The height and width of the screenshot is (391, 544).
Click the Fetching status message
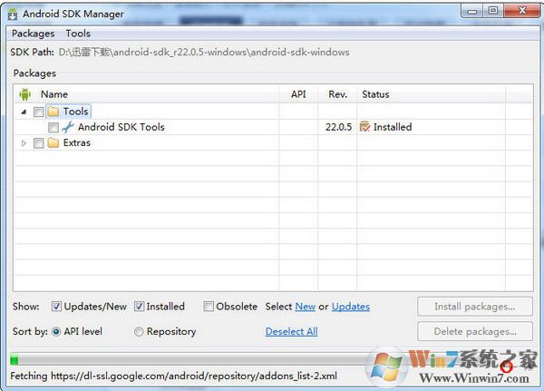coord(173,376)
